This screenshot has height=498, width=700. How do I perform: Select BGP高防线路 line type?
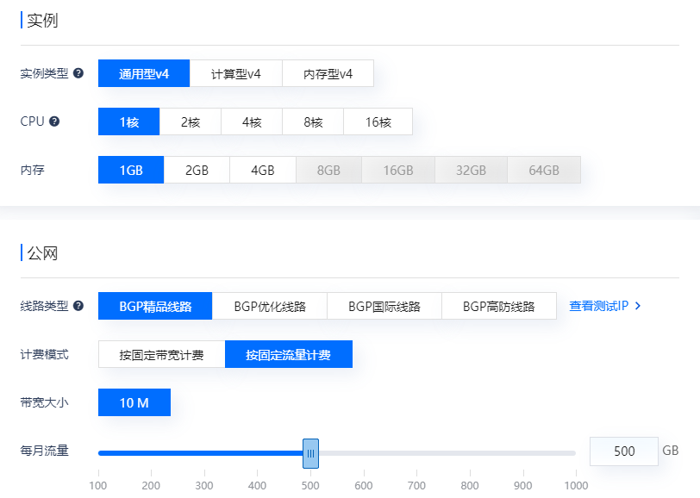pyautogui.click(x=499, y=306)
